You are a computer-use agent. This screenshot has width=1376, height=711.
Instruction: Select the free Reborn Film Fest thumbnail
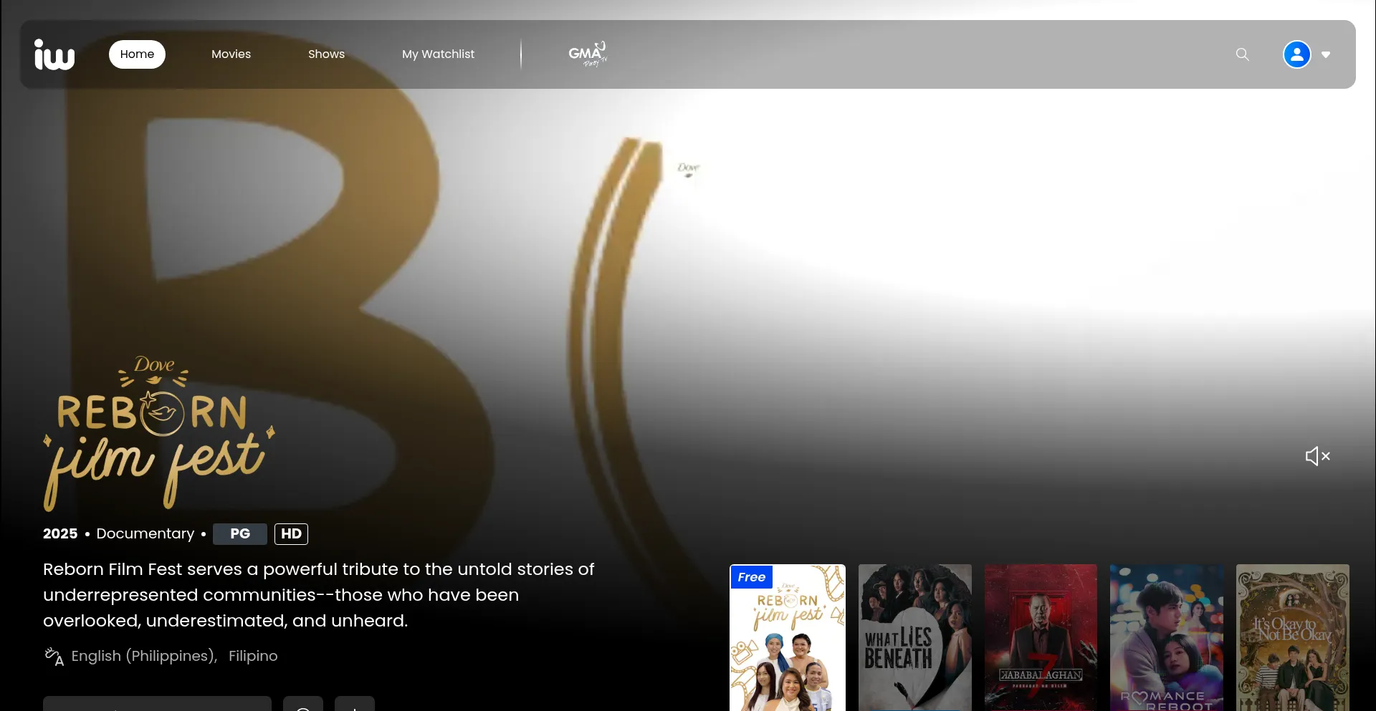(x=787, y=637)
